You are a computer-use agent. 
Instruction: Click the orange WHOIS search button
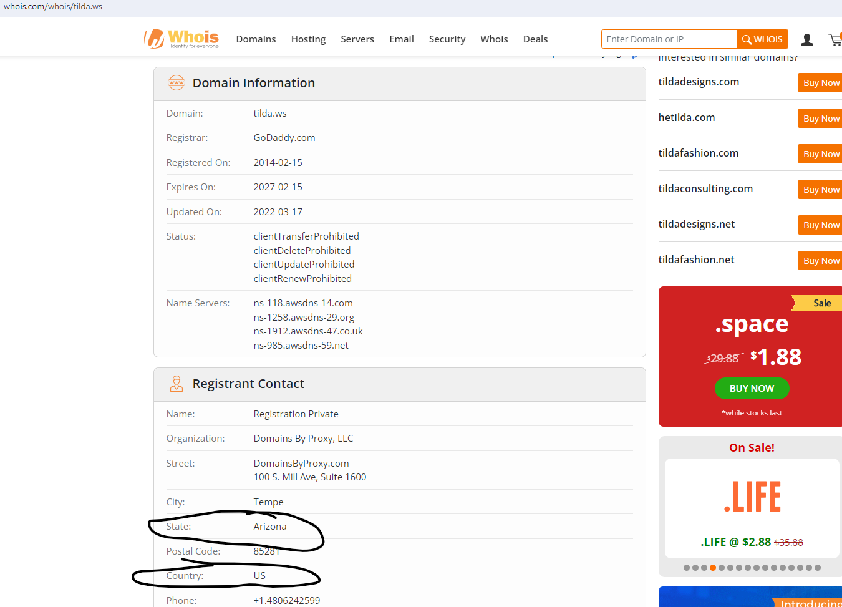pyautogui.click(x=762, y=39)
